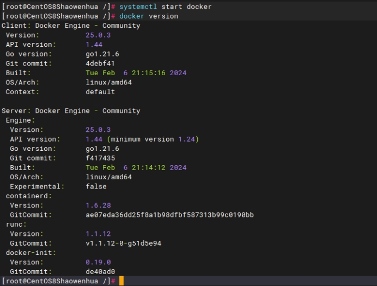The width and height of the screenshot is (377, 286).
Task: Click the 'Client: Docker Engine - Community' line
Action: click(71, 26)
